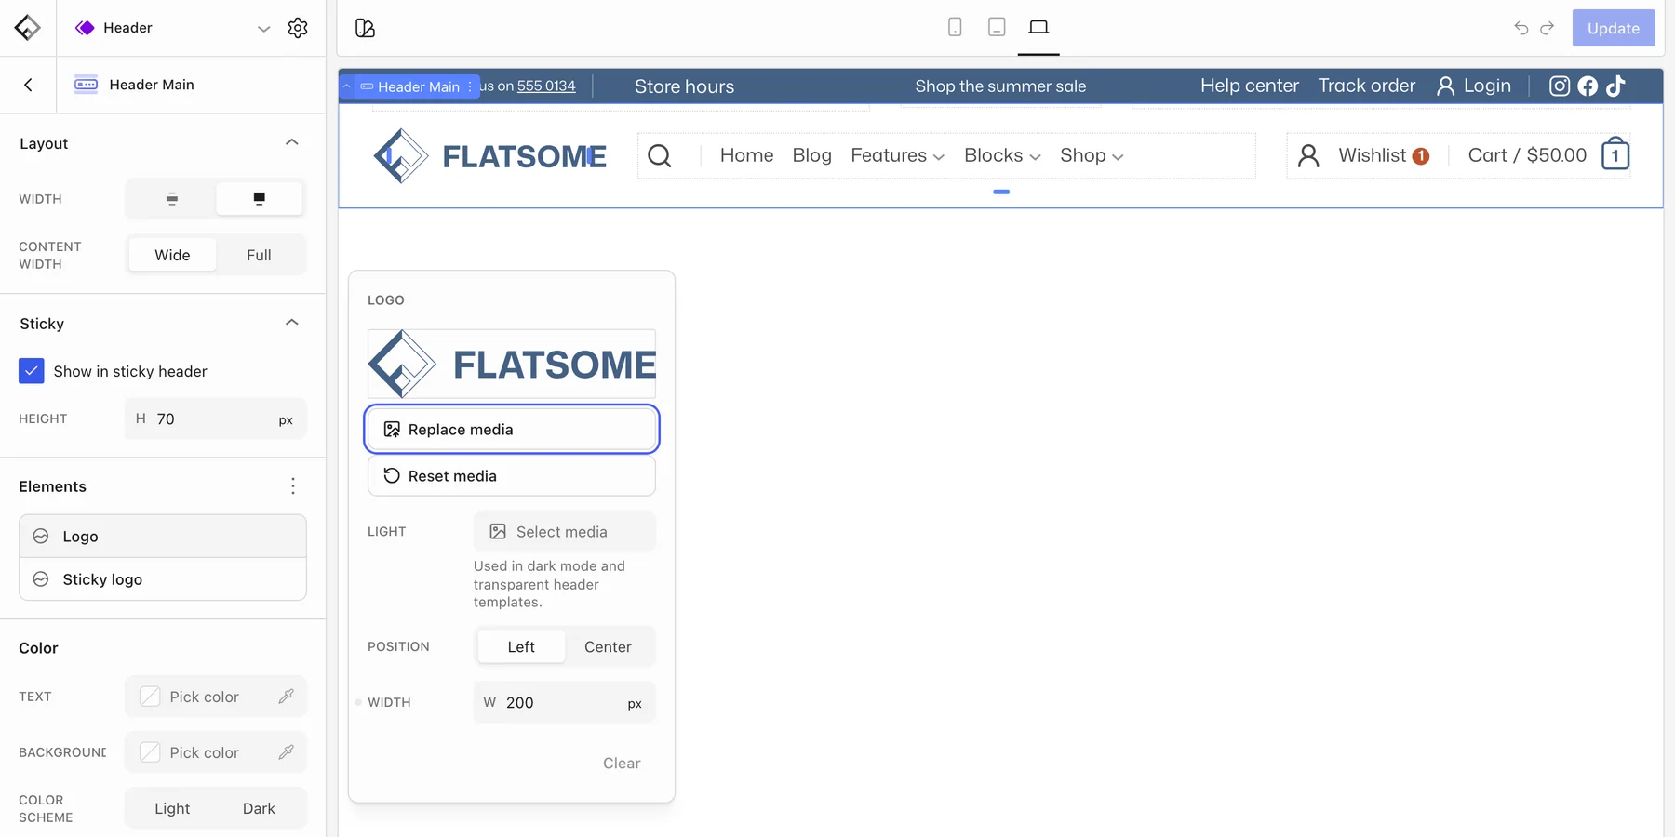This screenshot has width=1675, height=837.
Task: Click Reset media button
Action: (x=512, y=475)
